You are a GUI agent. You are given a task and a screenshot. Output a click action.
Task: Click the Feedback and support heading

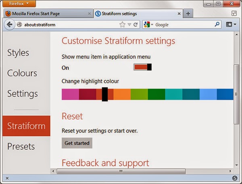click(x=105, y=163)
